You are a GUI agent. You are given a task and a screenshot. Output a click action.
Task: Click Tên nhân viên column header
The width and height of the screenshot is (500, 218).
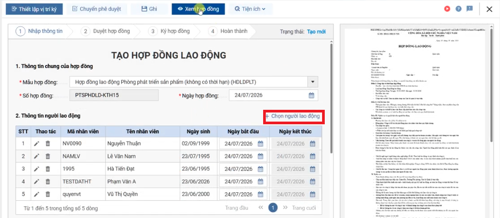142,132
